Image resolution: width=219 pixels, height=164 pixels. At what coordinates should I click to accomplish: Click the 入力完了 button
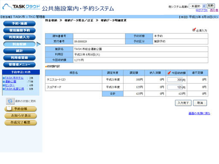pyautogui.click(x=183, y=103)
